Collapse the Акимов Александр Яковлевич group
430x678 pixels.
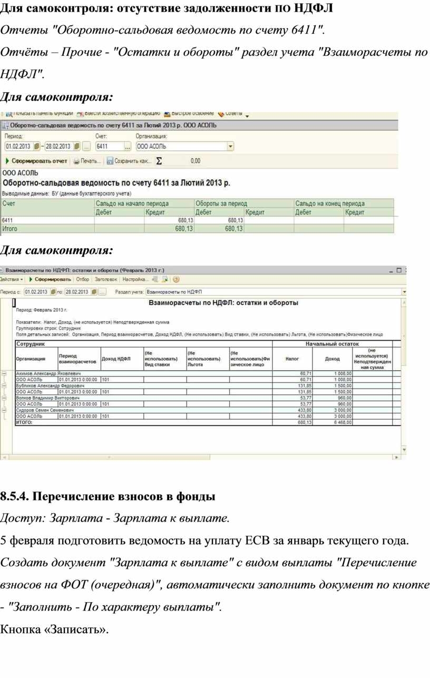pyautogui.click(x=4, y=373)
